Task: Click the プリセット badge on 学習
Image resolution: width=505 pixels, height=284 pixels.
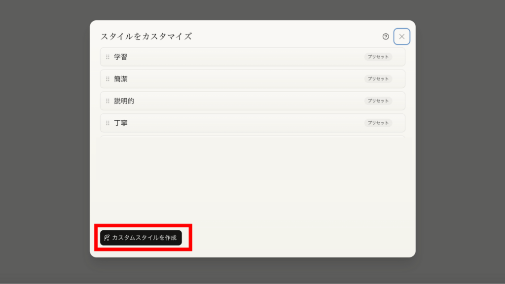Action: coord(378,57)
